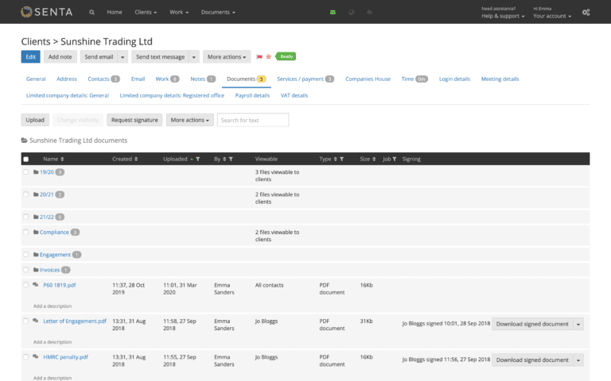Sort by Size column arrows
Image resolution: width=611 pixels, height=381 pixels.
coord(374,159)
